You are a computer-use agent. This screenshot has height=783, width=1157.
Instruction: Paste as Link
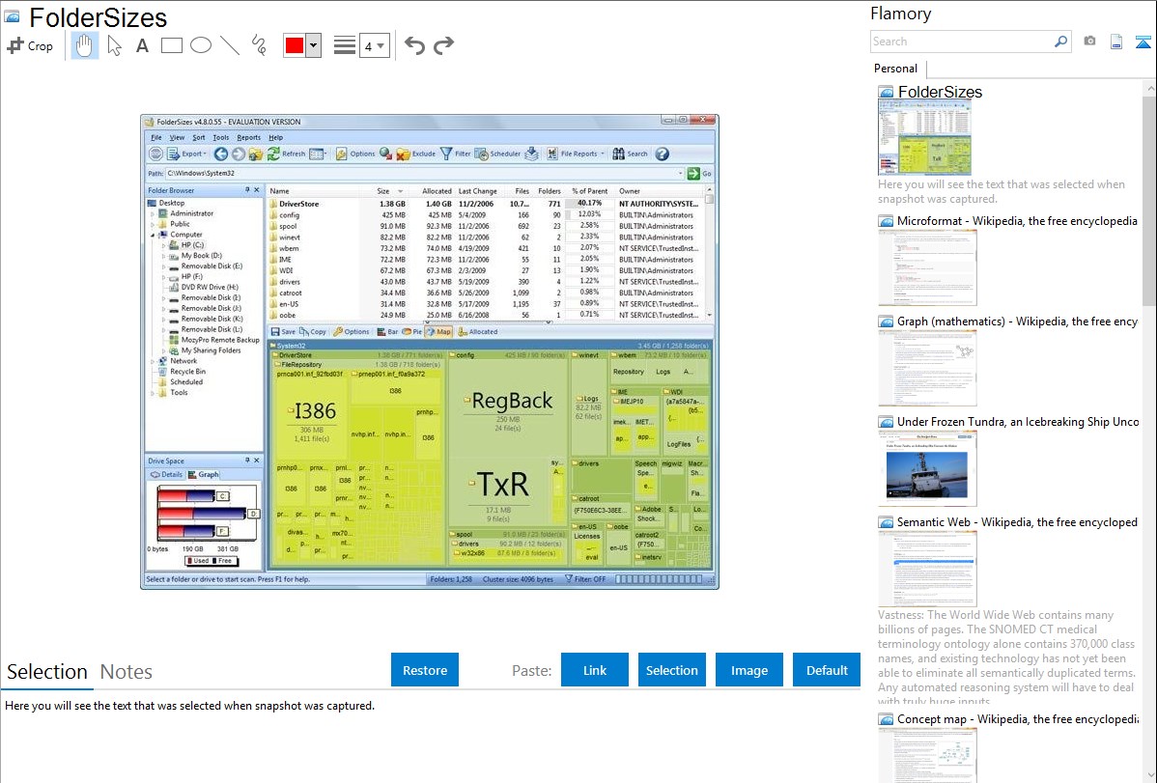pos(595,670)
